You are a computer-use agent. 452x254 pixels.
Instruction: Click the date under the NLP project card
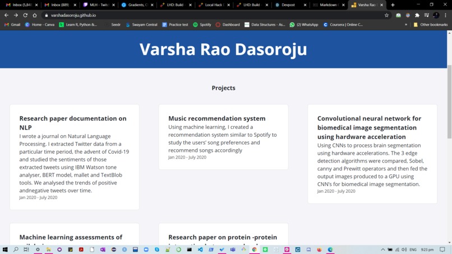(38, 197)
